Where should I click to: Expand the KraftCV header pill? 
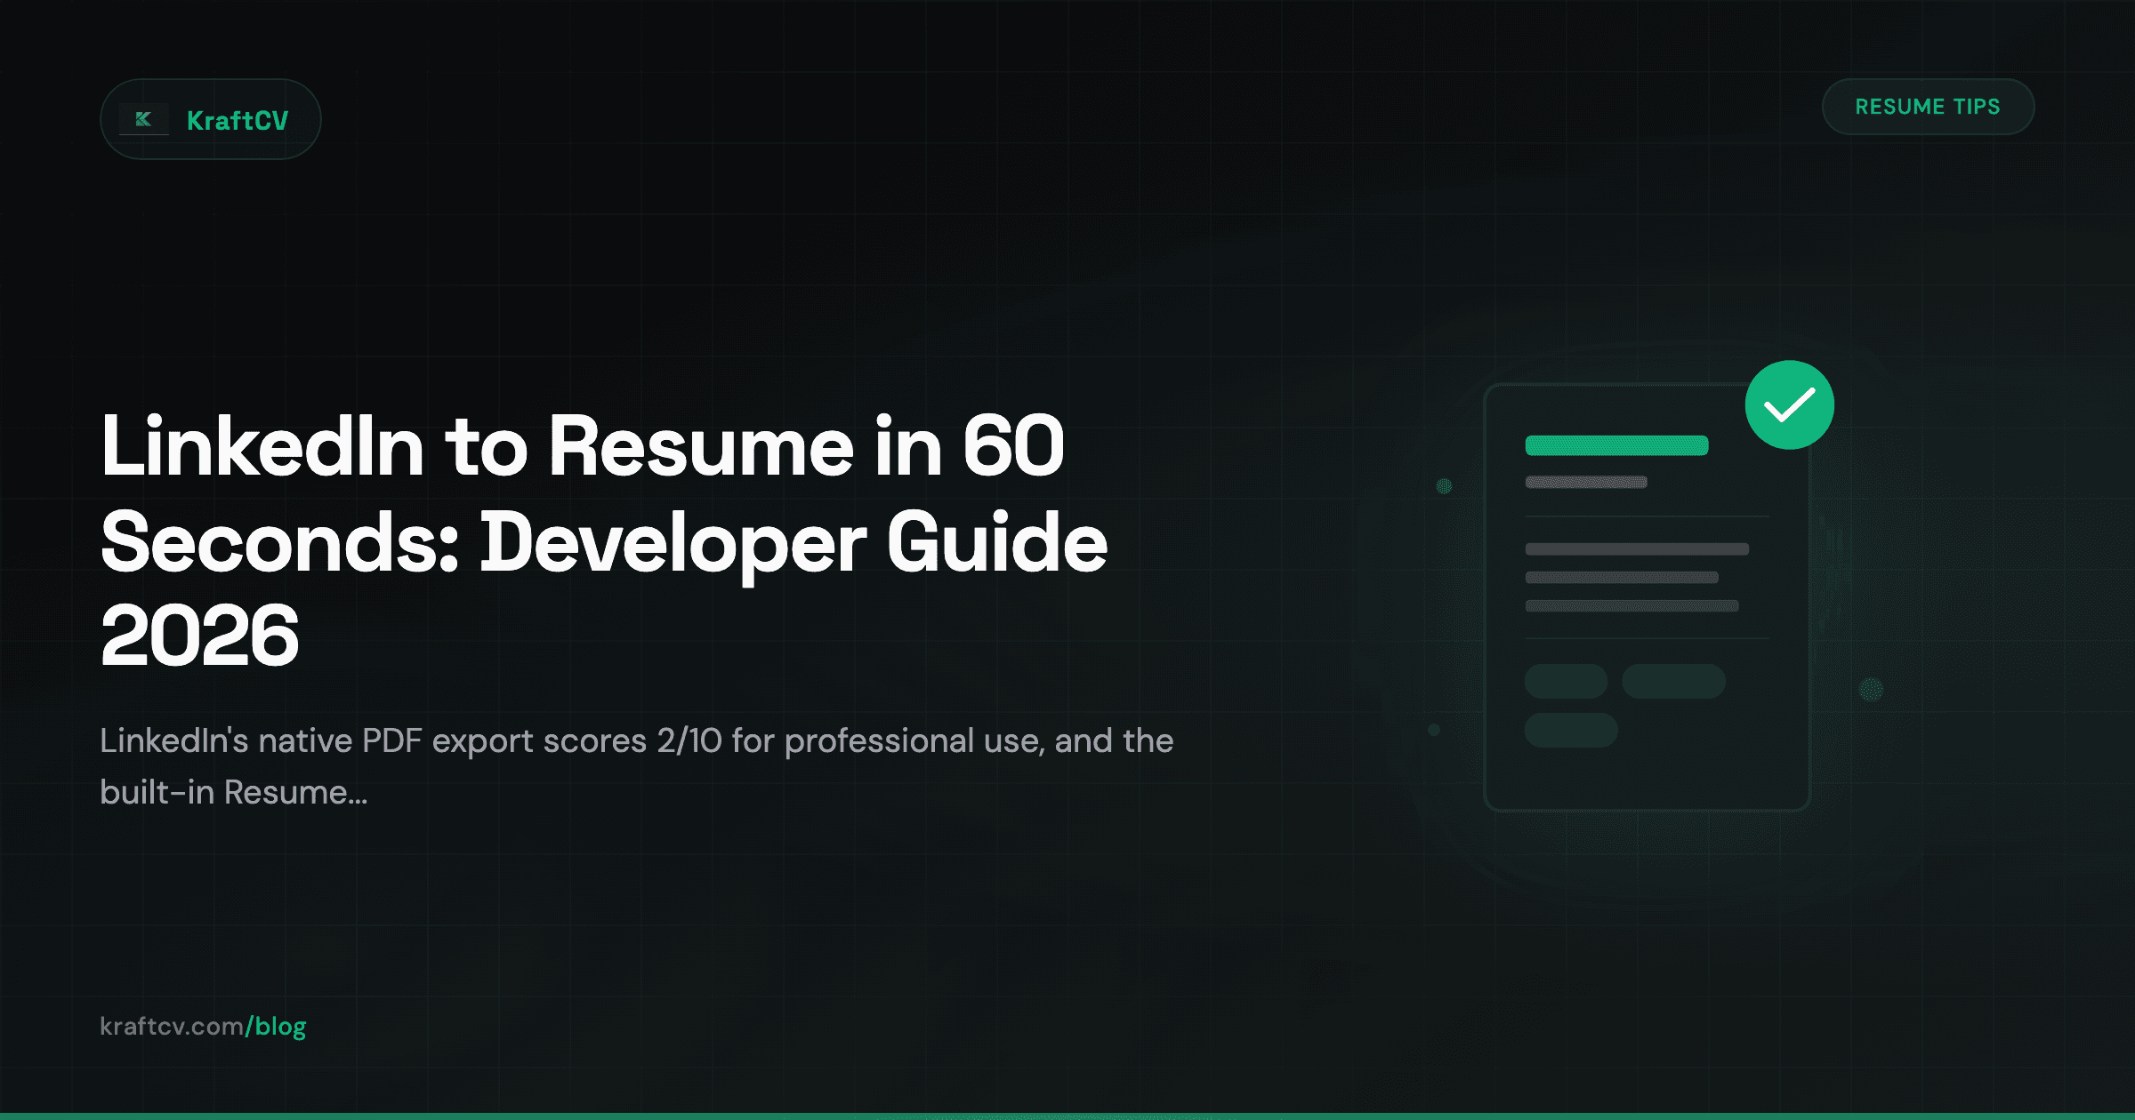[x=210, y=118]
